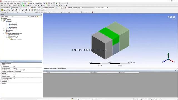Click Element Orientation in Geometry toolbar
This screenshot has width=178, height=100.
41,12
